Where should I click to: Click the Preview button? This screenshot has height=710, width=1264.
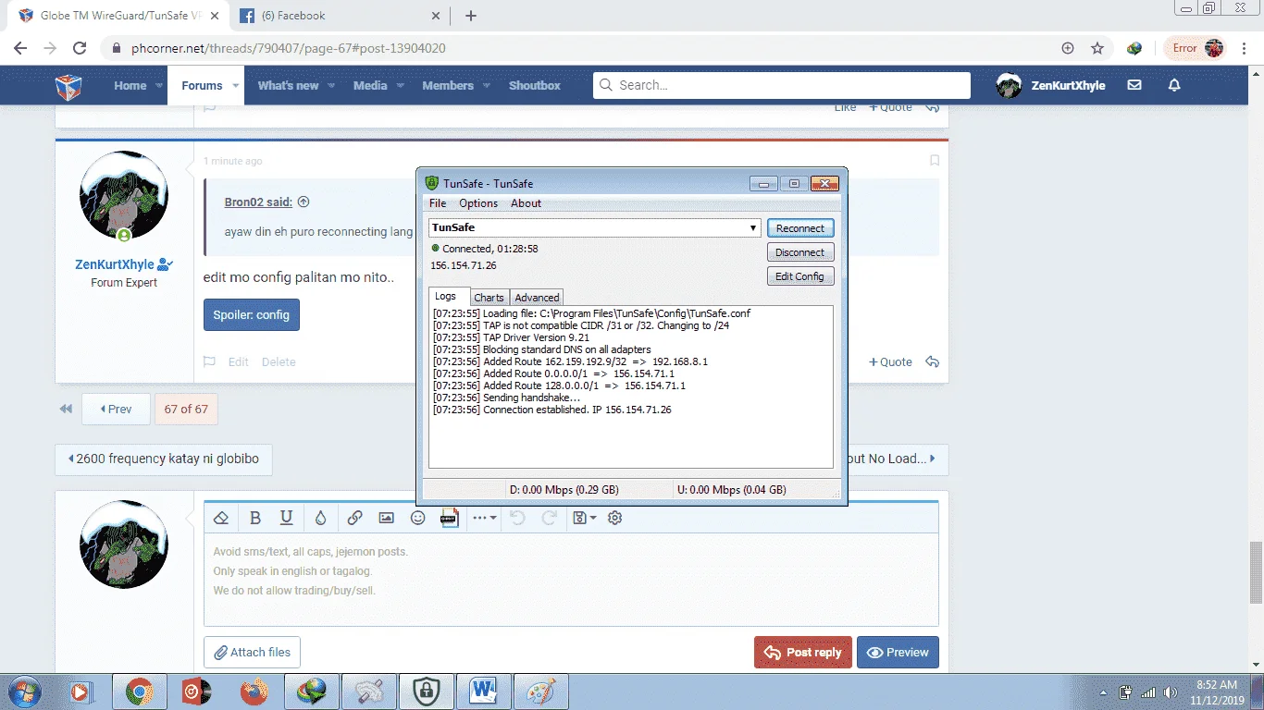[898, 653]
